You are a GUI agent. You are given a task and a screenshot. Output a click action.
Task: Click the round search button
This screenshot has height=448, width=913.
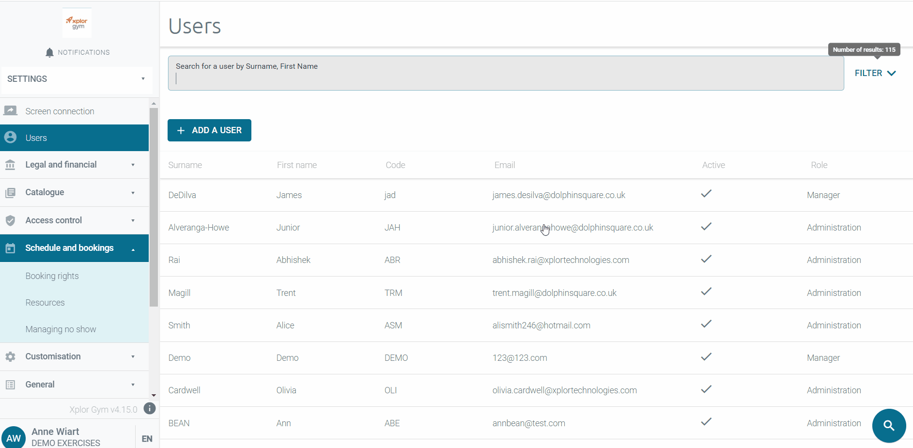[889, 426]
